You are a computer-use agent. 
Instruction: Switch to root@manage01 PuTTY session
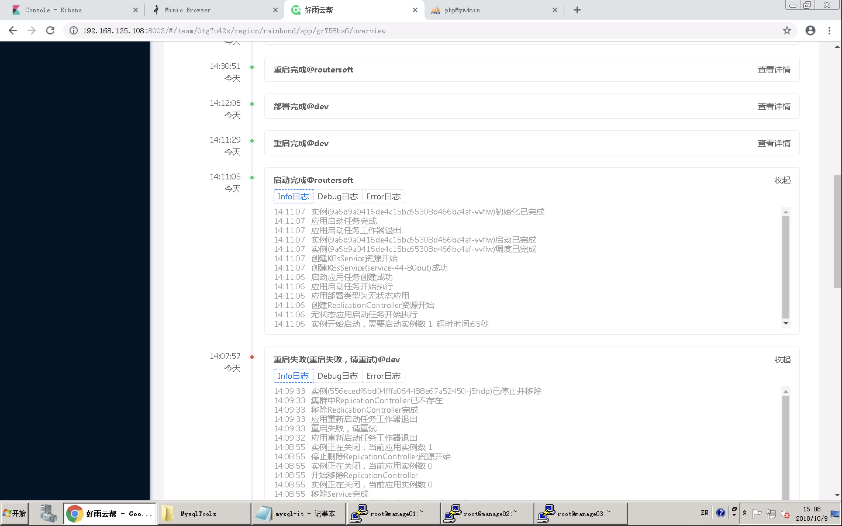393,513
